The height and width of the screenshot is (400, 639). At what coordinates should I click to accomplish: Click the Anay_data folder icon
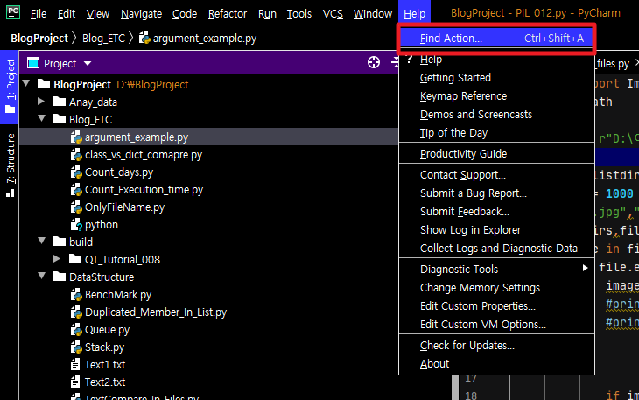pyautogui.click(x=60, y=102)
